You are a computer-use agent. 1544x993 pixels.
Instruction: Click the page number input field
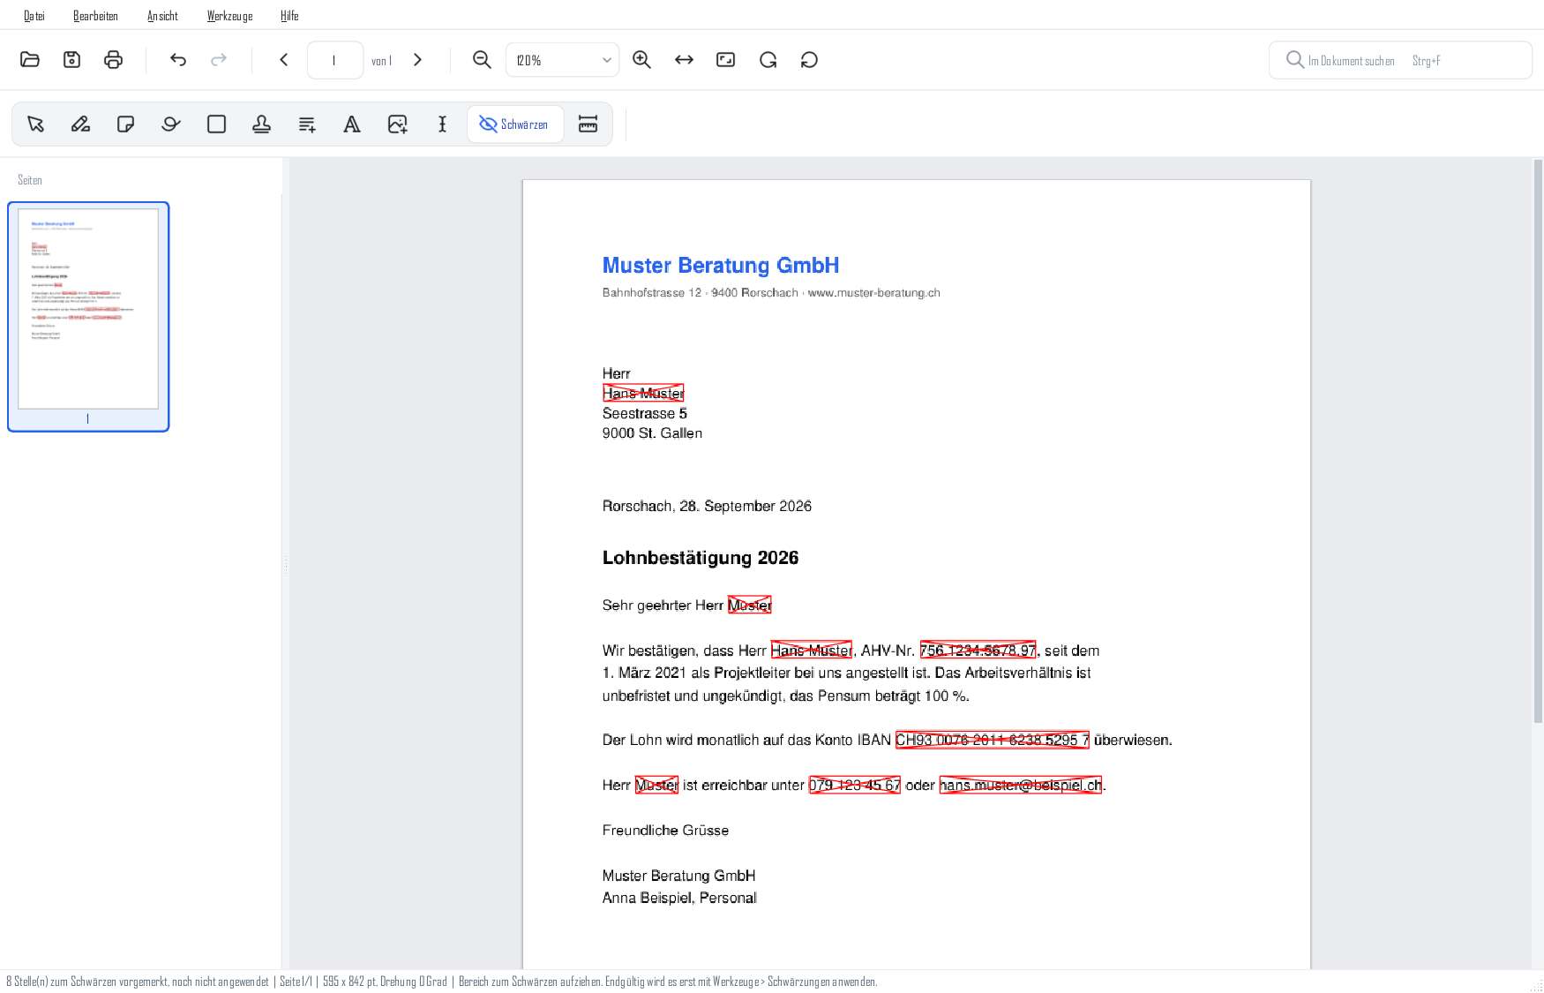point(335,60)
